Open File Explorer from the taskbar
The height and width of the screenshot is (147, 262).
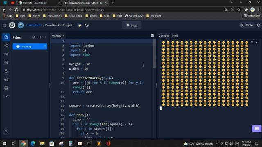pos(42,143)
